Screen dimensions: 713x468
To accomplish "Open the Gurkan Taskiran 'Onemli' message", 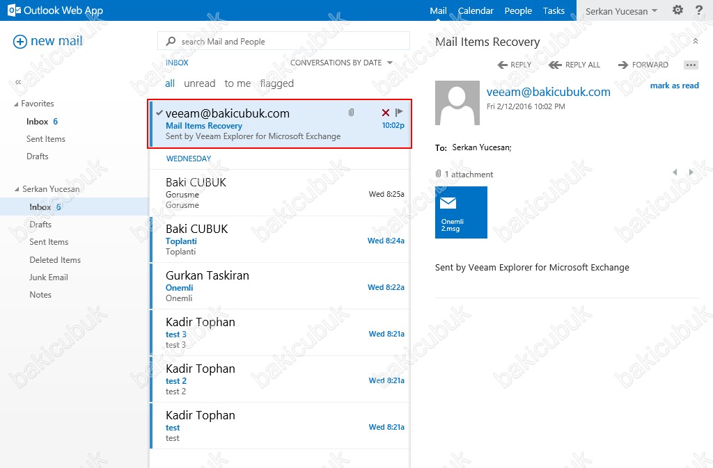I will click(280, 287).
